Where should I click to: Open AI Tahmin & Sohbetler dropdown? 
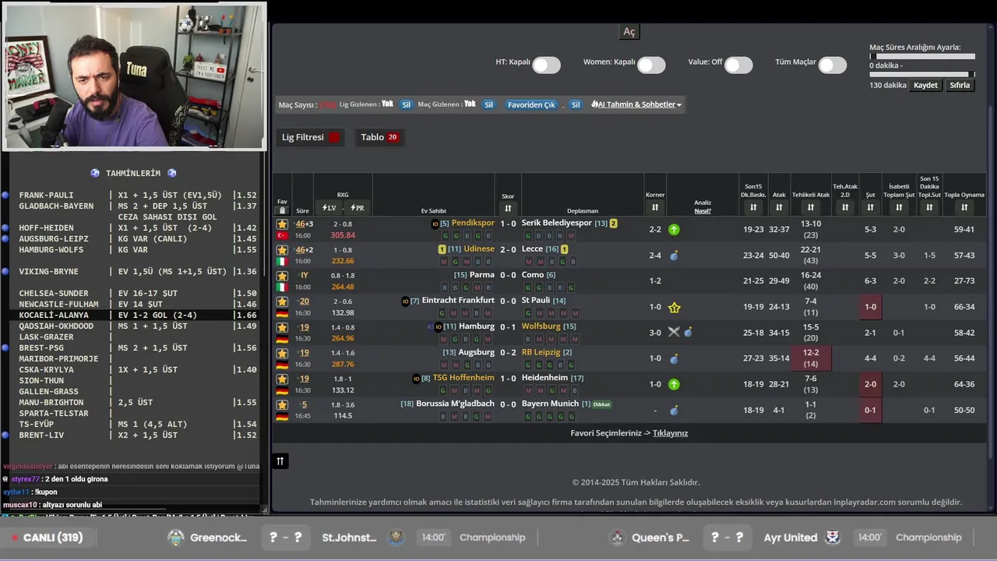tap(636, 104)
